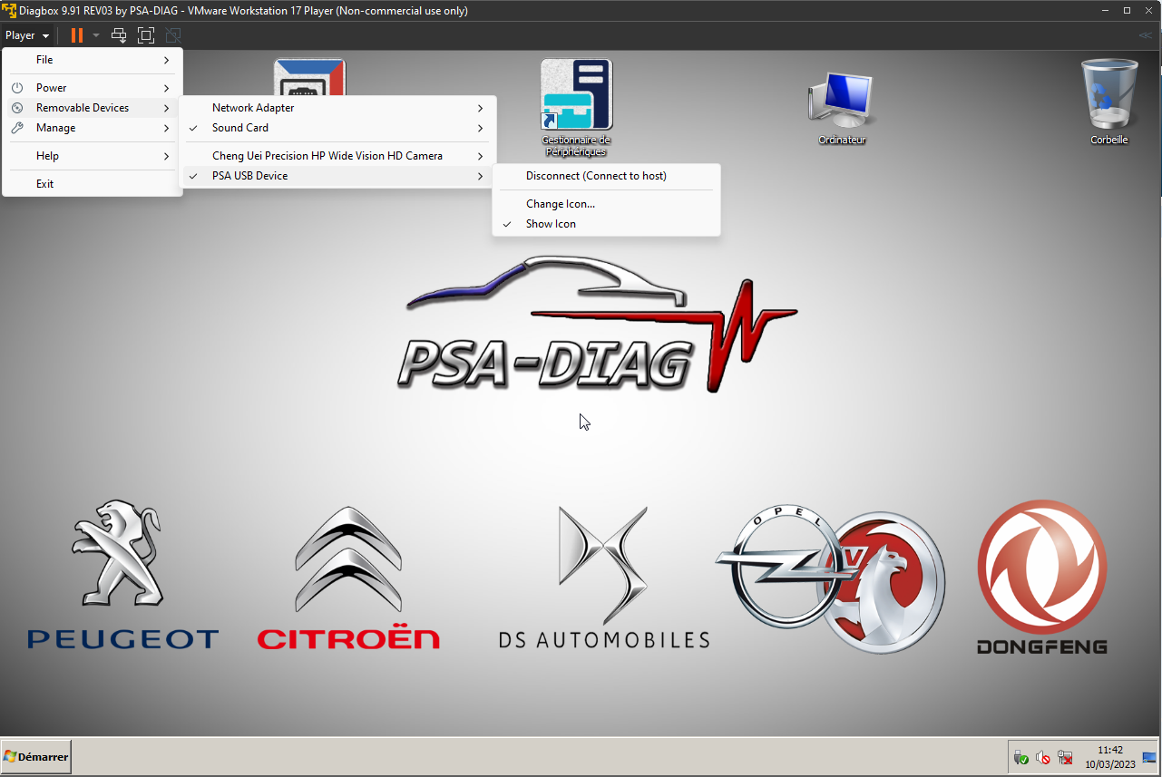The width and height of the screenshot is (1162, 777).
Task: Toggle the Show Icon option off
Action: point(606,224)
